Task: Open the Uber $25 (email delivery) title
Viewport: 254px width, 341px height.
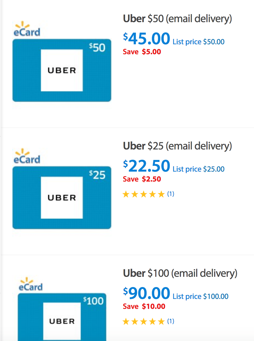Action: tap(177, 146)
